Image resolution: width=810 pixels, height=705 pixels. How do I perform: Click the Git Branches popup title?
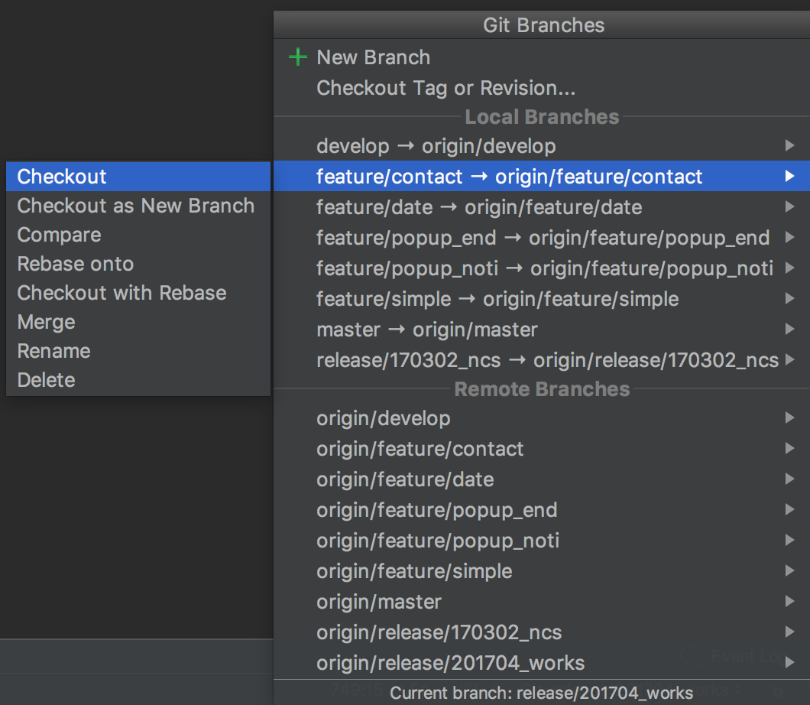(x=543, y=24)
